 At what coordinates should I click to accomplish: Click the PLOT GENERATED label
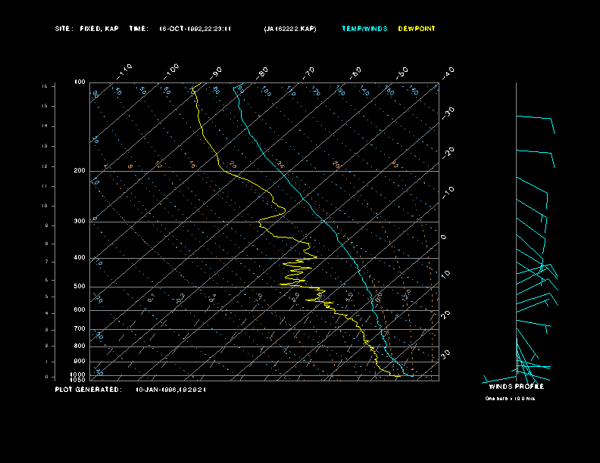click(x=87, y=390)
